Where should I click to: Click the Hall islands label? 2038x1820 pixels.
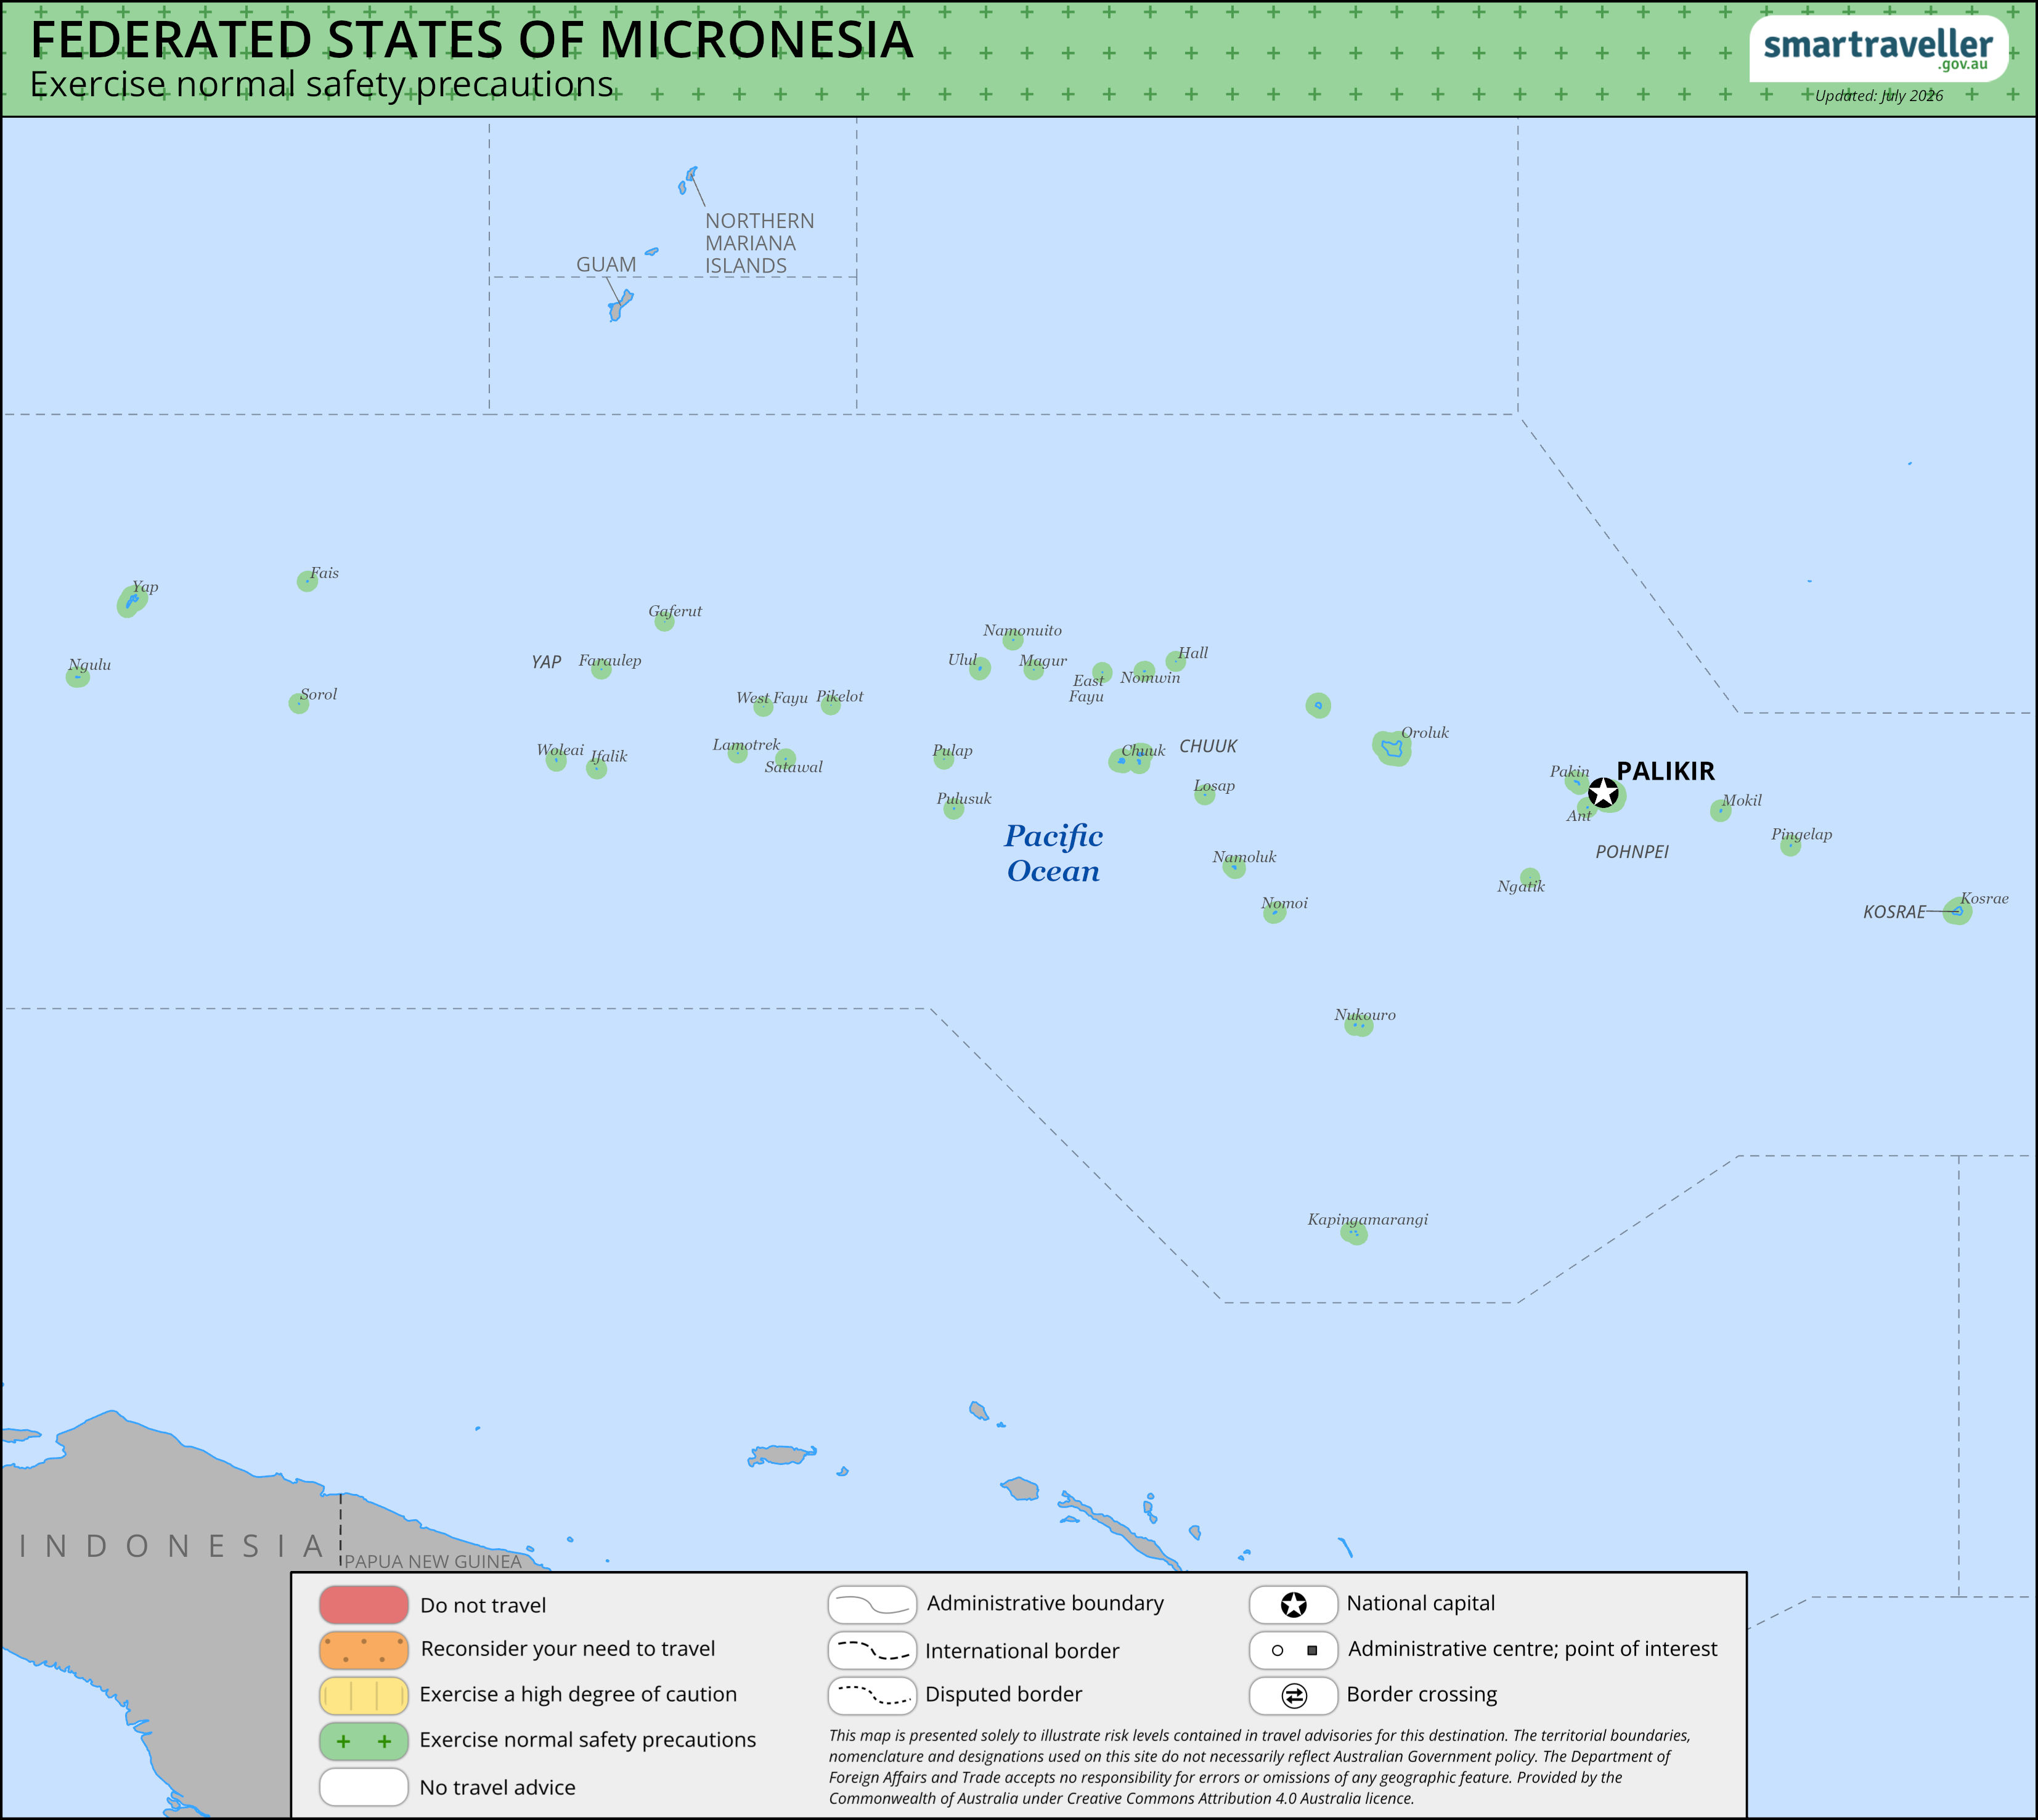(1193, 653)
